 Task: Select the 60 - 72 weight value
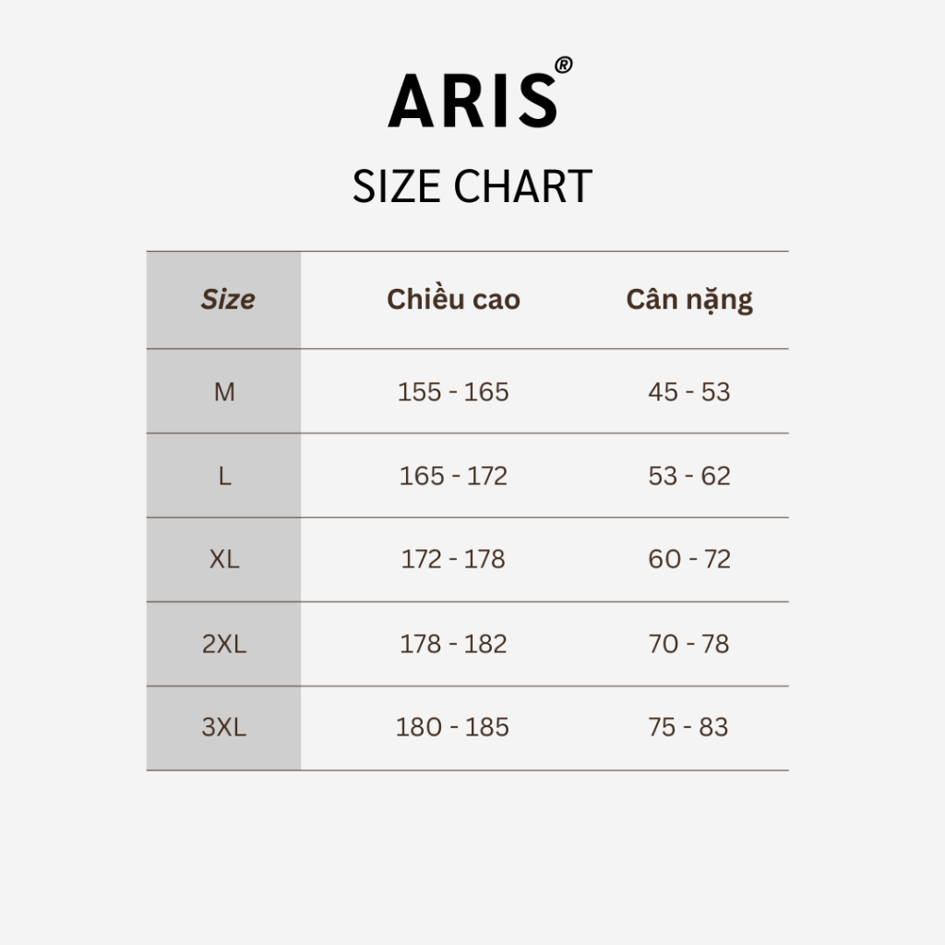coord(689,559)
